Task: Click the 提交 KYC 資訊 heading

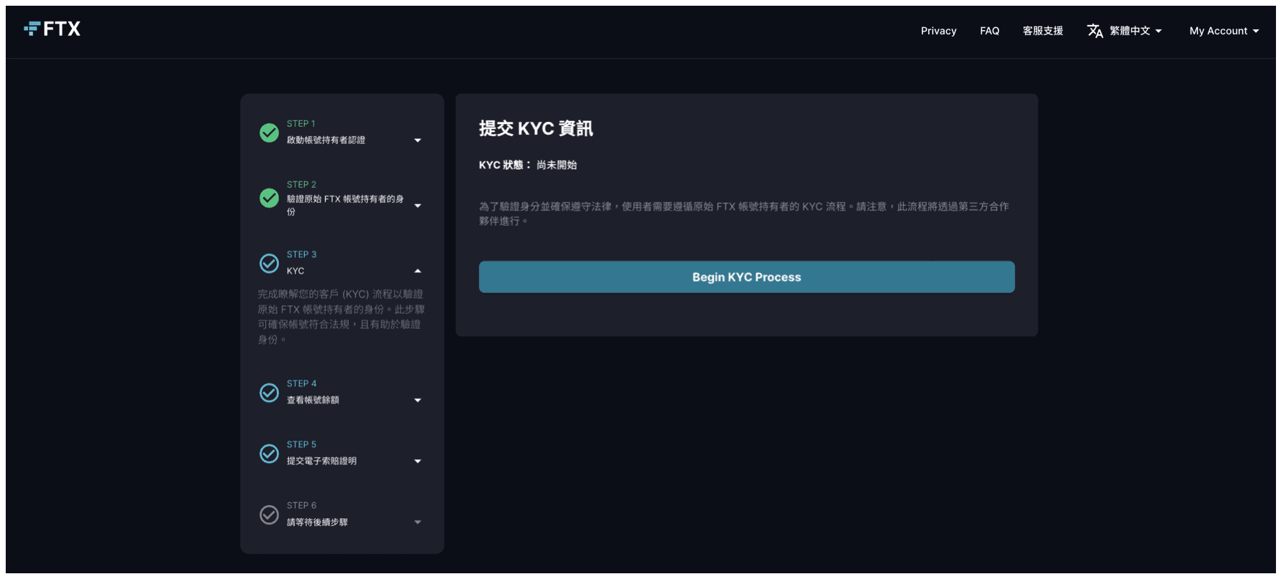Action: click(x=536, y=128)
